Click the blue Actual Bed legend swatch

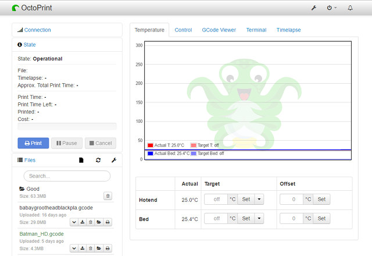point(150,154)
